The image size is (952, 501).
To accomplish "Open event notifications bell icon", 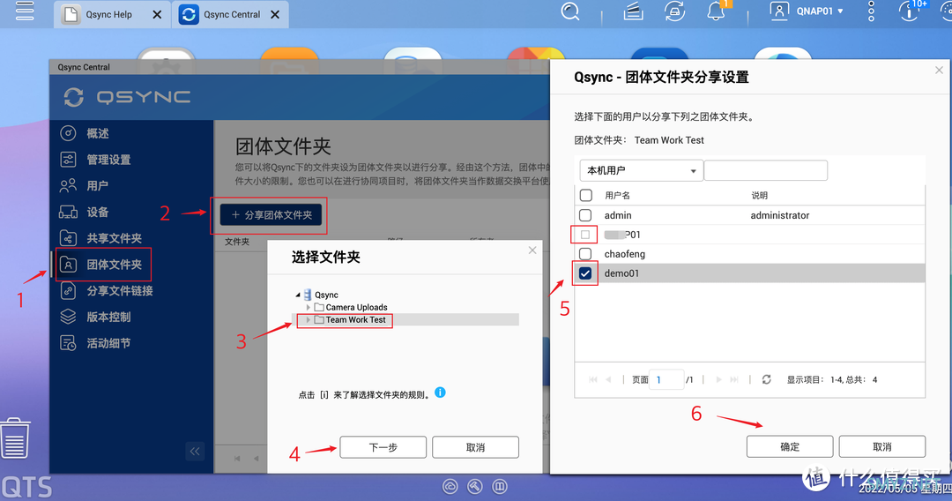I will pyautogui.click(x=717, y=11).
